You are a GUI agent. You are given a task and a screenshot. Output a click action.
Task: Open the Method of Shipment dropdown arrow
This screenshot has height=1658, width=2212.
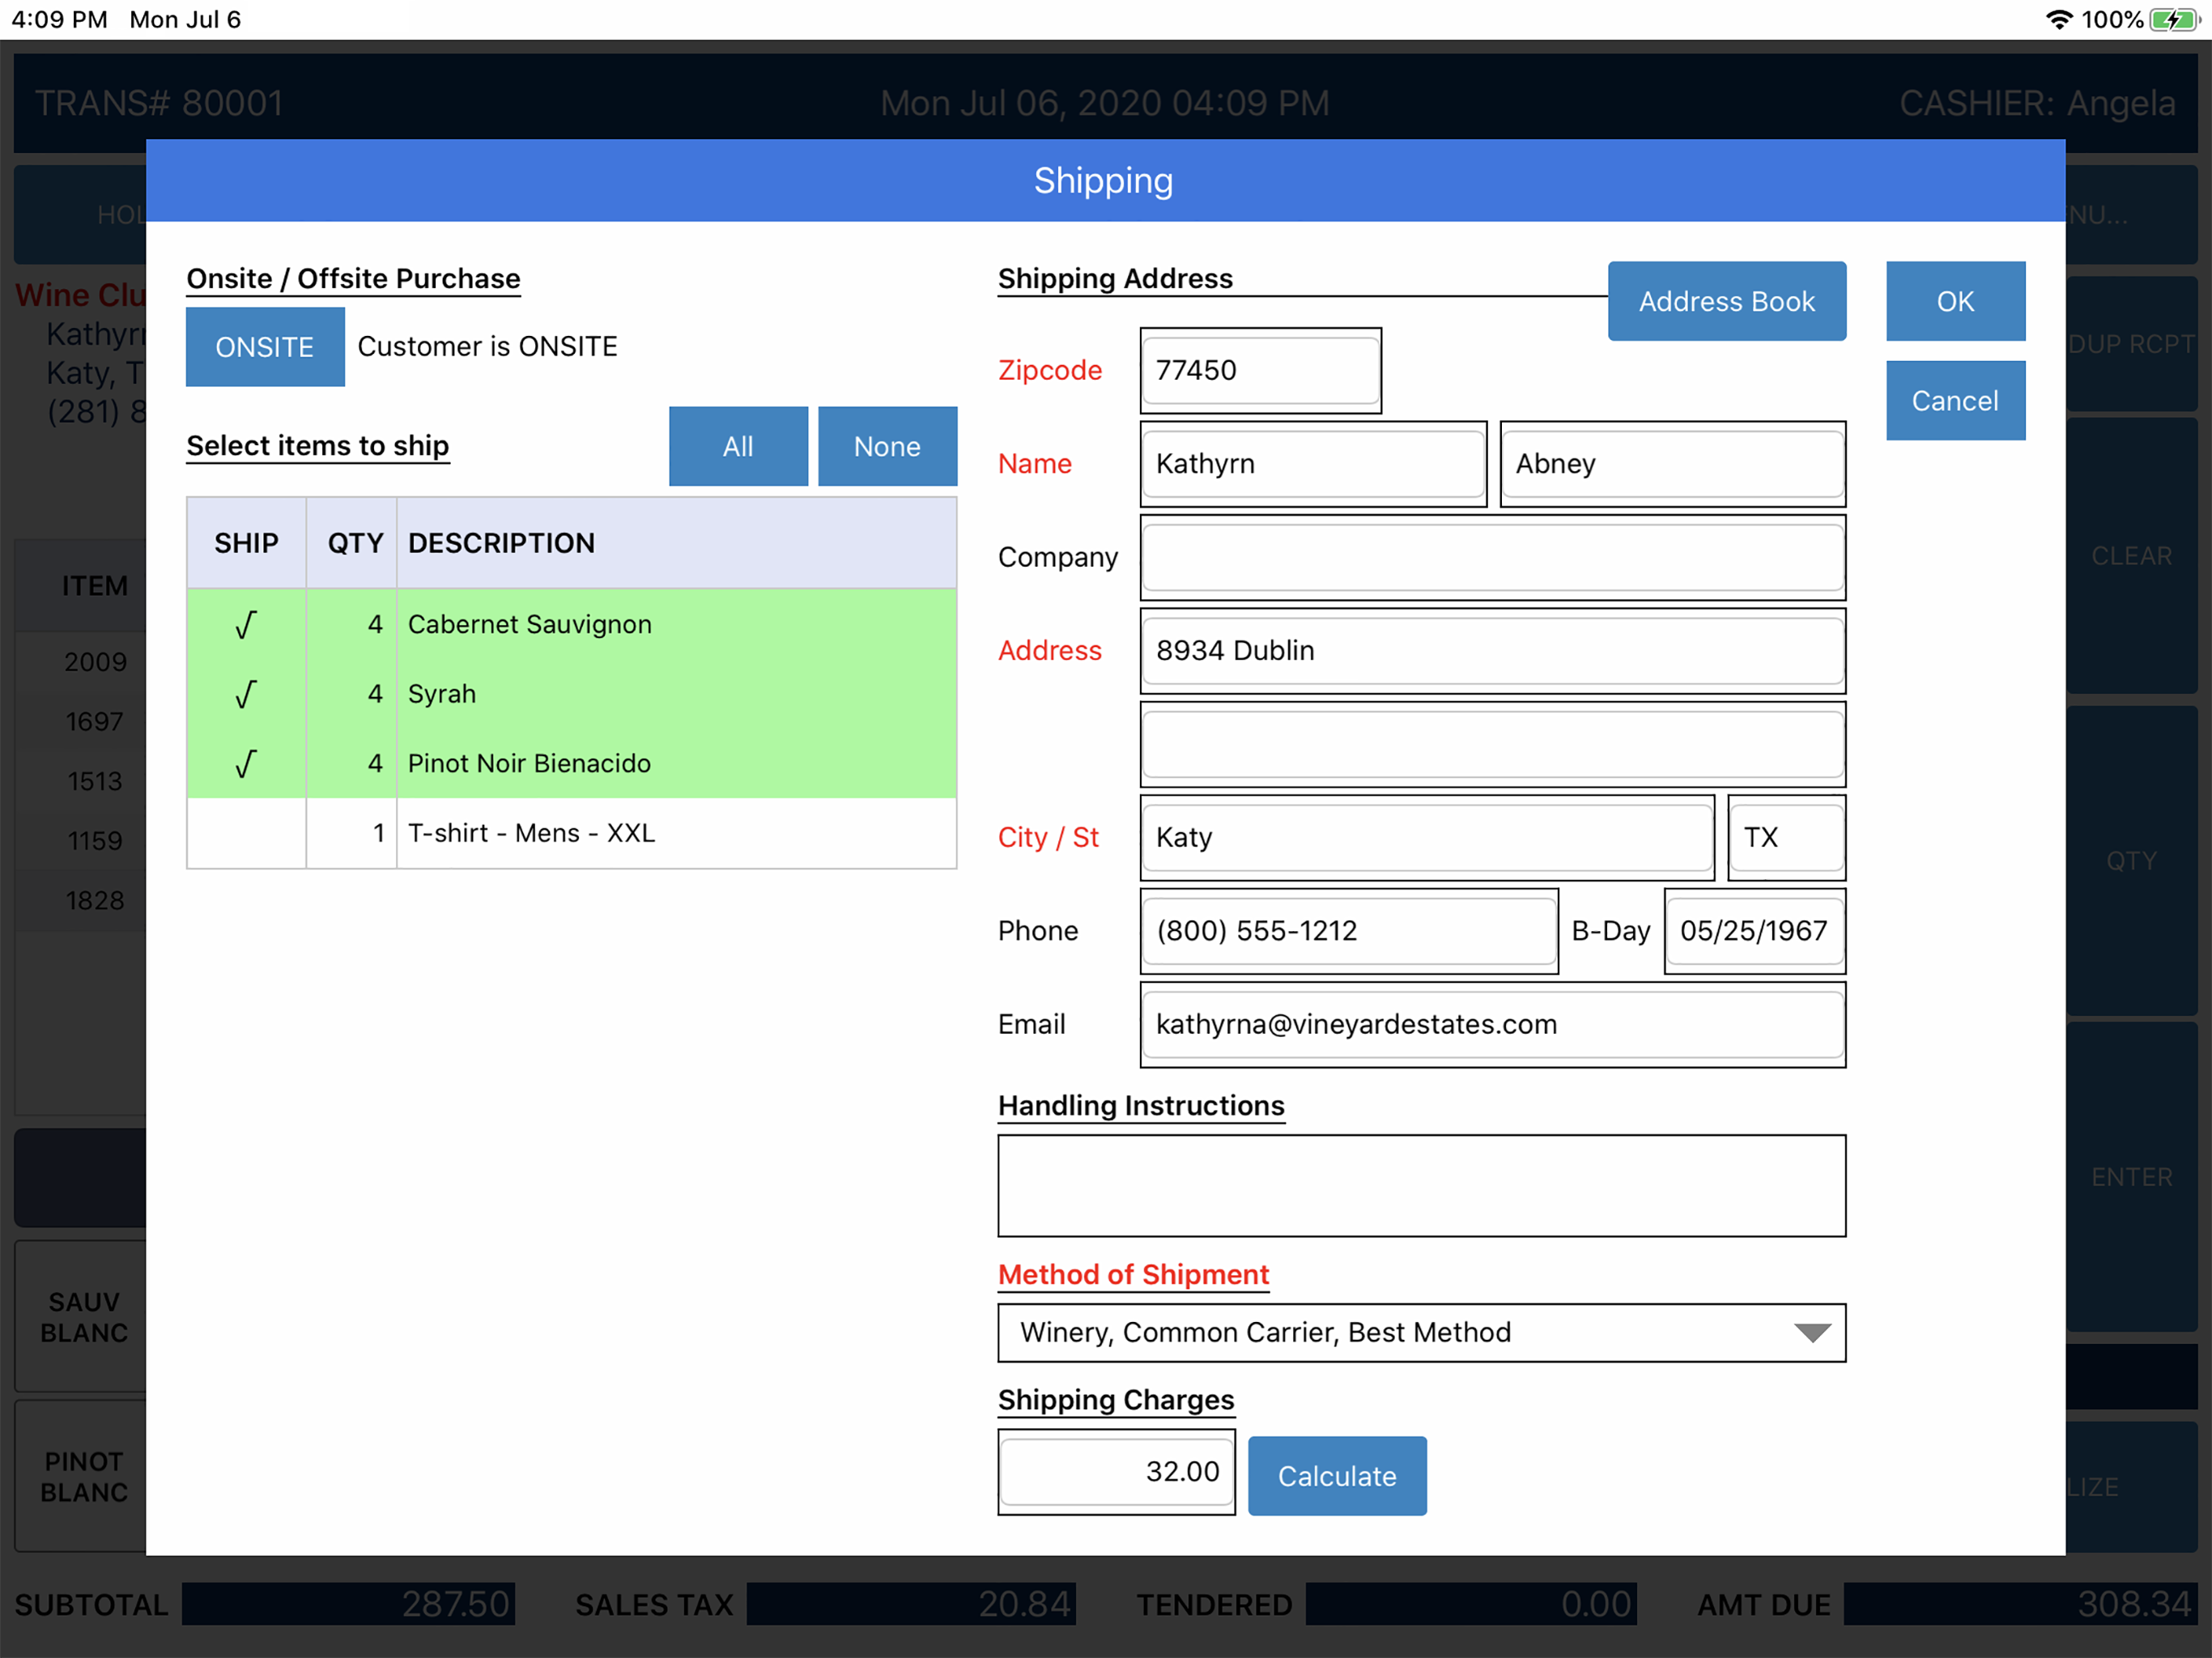(1811, 1332)
